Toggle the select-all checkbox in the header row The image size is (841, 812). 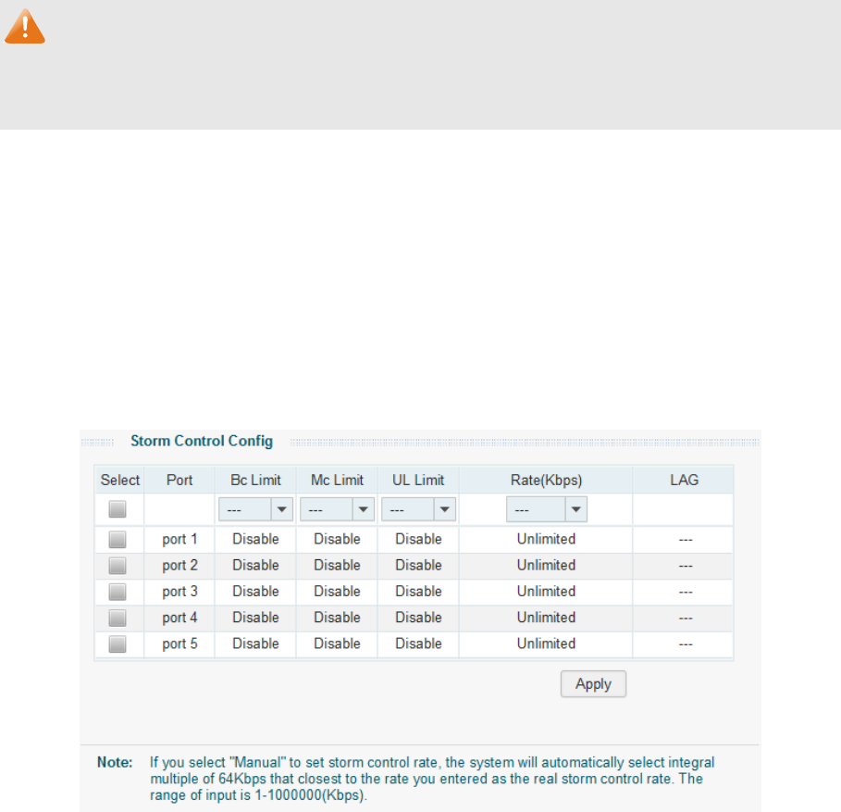click(117, 508)
